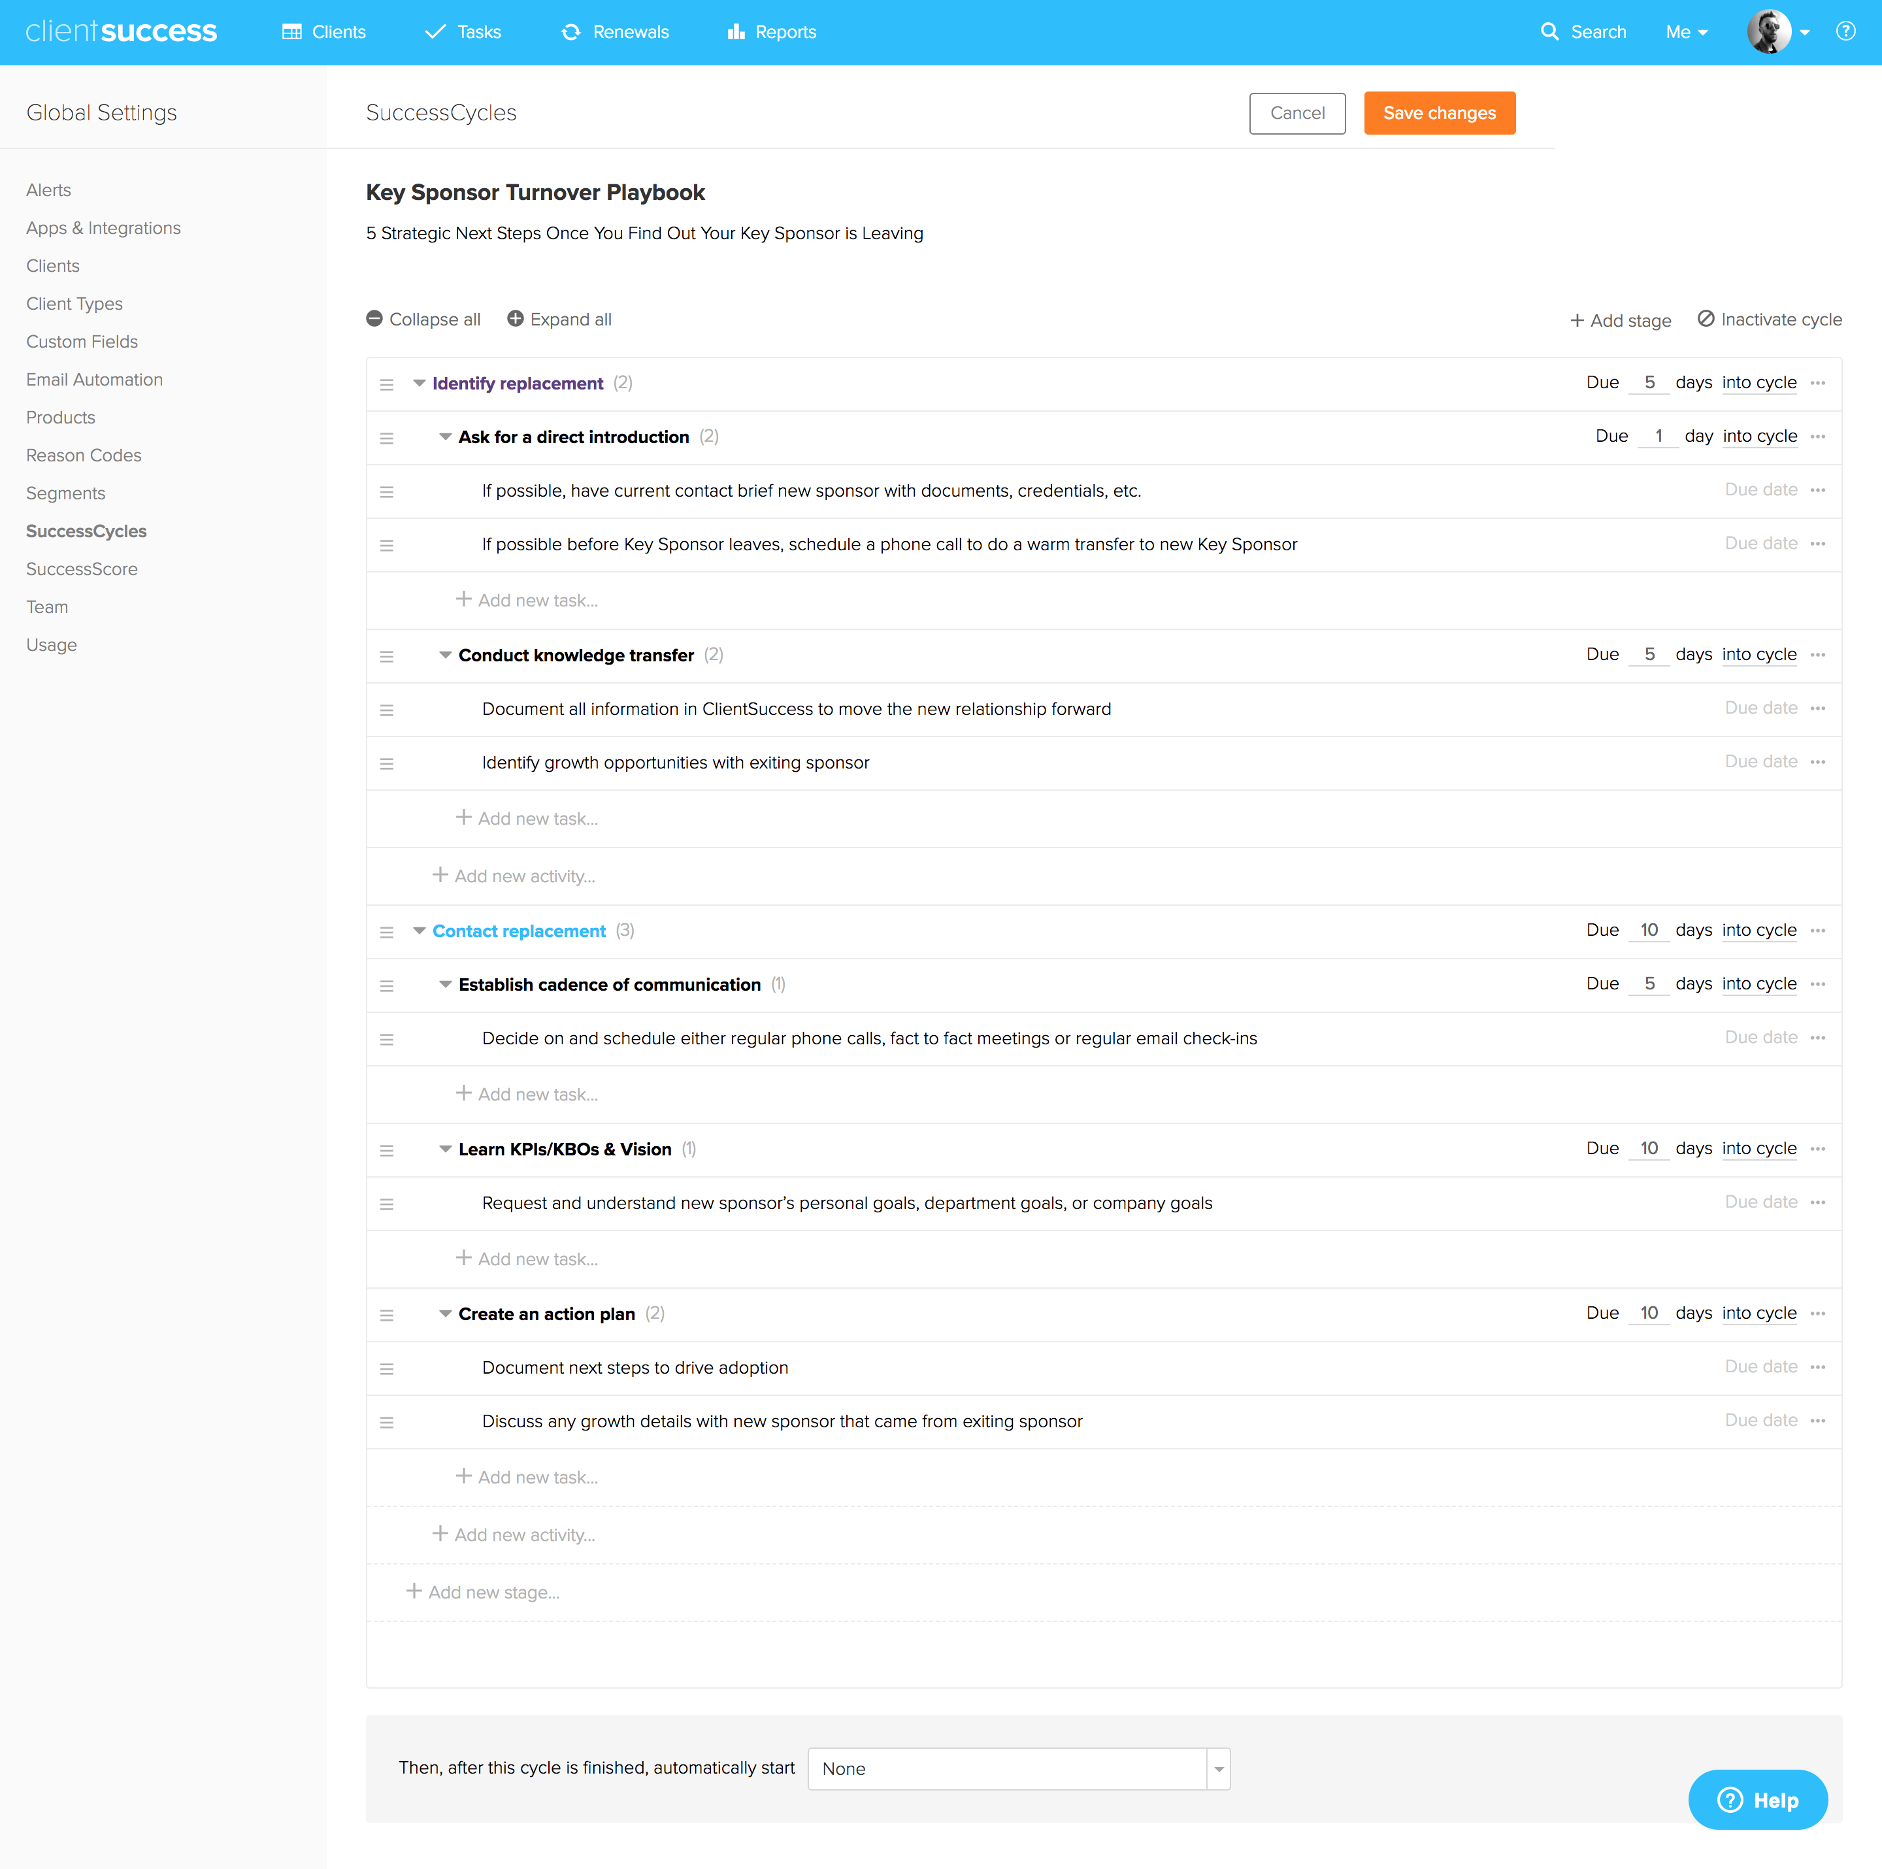Viewport: 1882px width, 1869px height.
Task: Click drag handle for Establish cadence of communication
Action: (387, 985)
